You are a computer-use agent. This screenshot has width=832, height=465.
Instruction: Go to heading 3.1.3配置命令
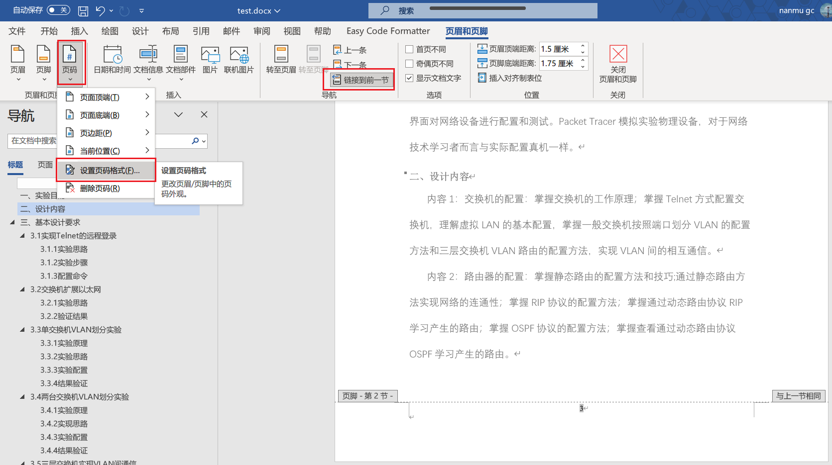pos(64,276)
